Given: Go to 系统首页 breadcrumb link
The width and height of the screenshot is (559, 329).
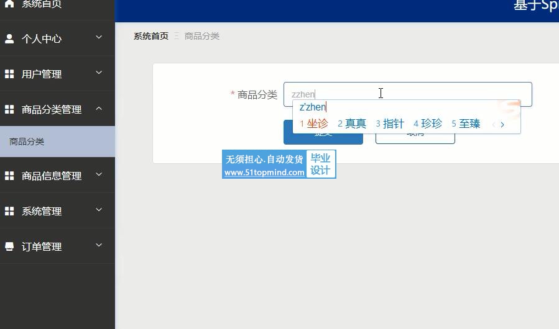Looking at the screenshot, I should 151,36.
